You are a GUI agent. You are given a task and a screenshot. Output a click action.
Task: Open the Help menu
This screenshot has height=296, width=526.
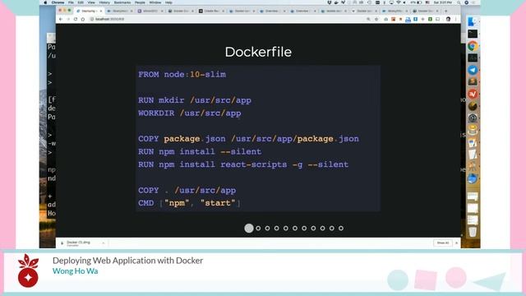(x=168, y=2)
